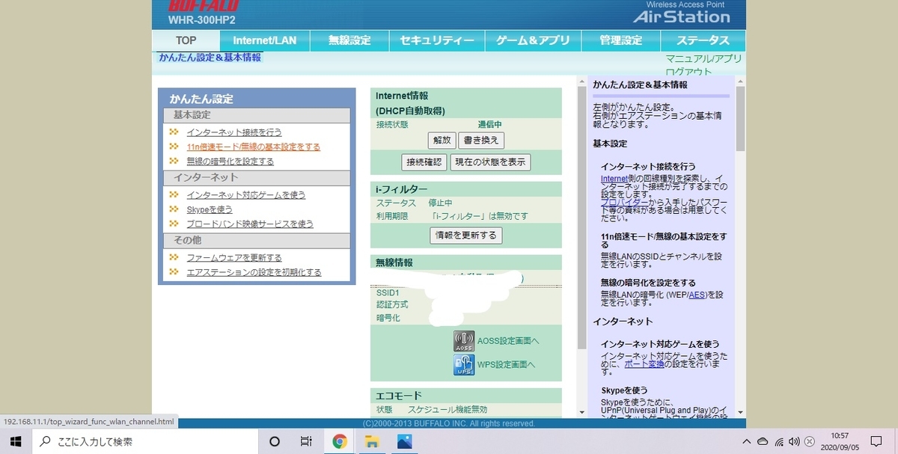Click help panel scrollbar thumb
This screenshot has width=898, height=454.
pyautogui.click(x=740, y=120)
